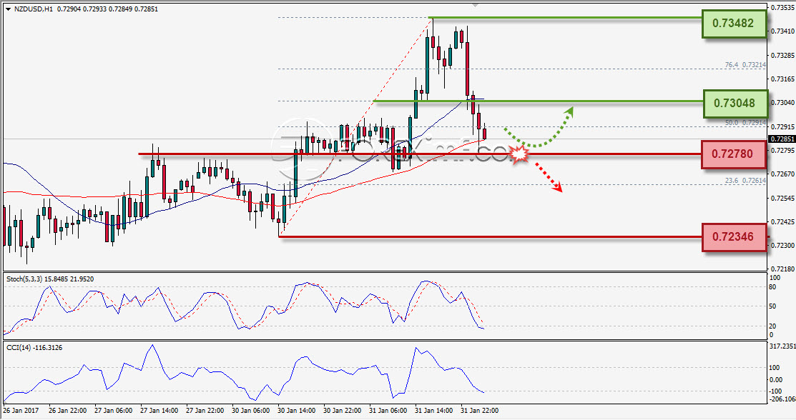Click the Stochastic scale value 50
The image size is (796, 420).
[772, 306]
